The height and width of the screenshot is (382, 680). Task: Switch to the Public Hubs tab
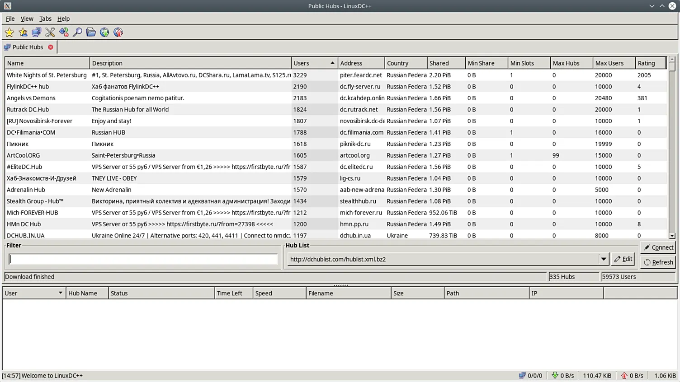[x=28, y=47]
